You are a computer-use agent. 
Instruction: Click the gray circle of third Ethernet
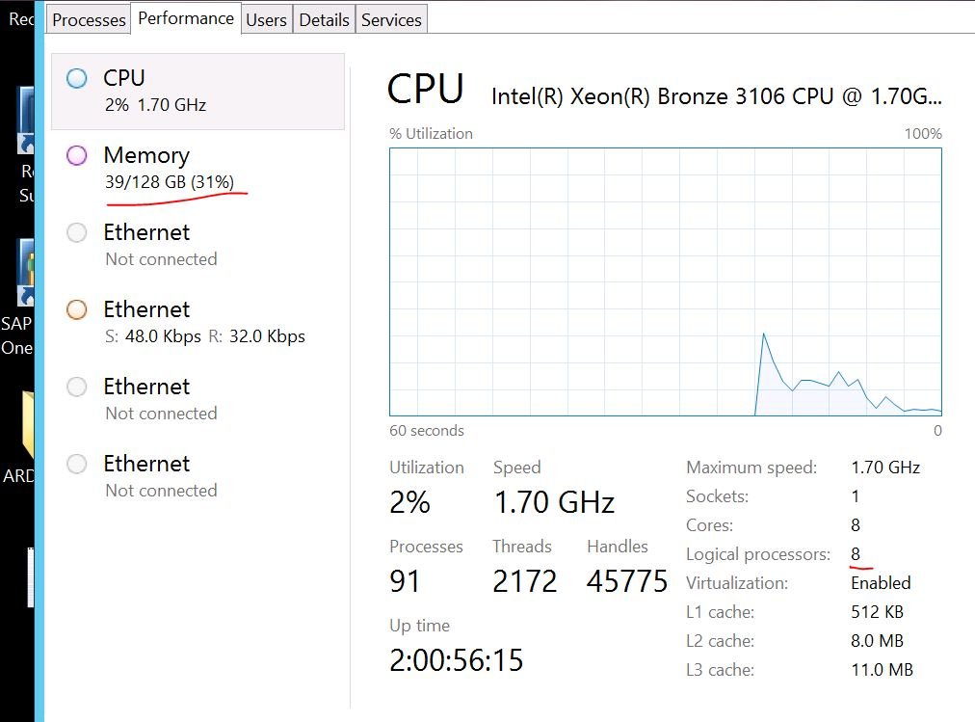click(76, 387)
